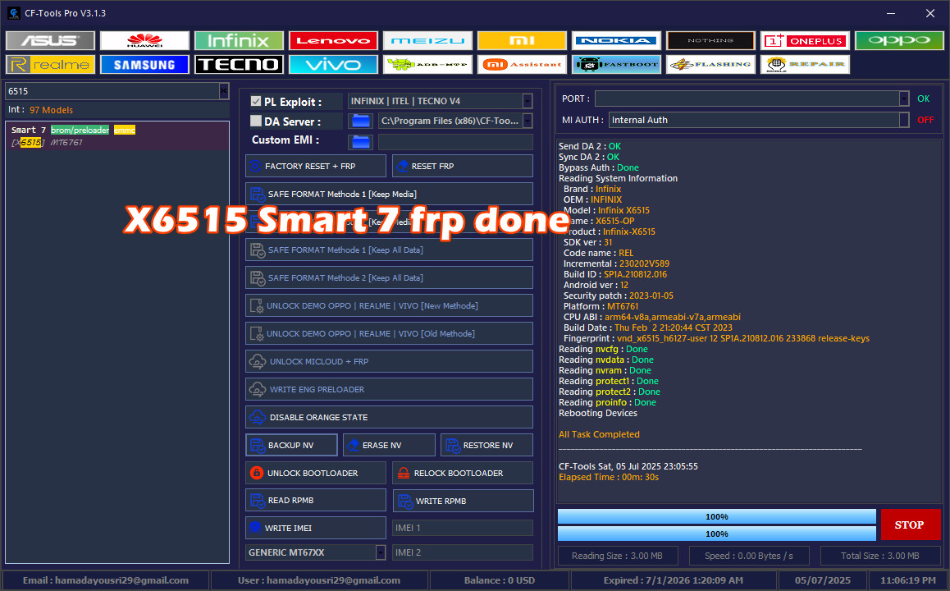Click the Balance : 0 USD status
The image size is (950, 591).
(500, 580)
